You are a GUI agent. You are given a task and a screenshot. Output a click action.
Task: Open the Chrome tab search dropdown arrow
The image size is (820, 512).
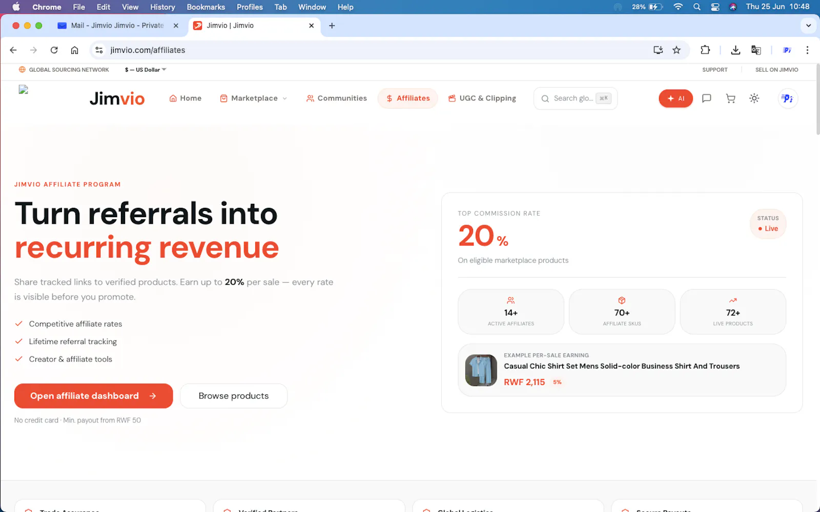click(808, 26)
